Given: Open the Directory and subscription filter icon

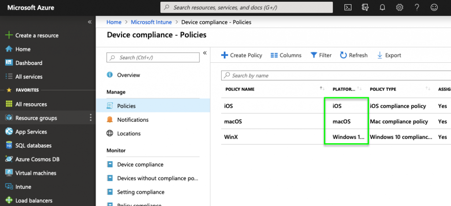Looking at the screenshot, I should 365,7.
